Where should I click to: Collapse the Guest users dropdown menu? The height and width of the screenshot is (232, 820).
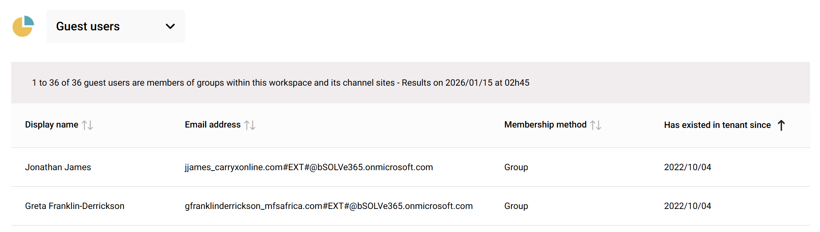click(170, 27)
